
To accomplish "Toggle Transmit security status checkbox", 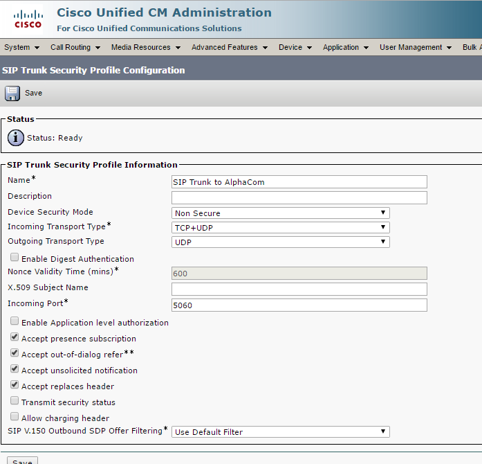I will 15,401.
